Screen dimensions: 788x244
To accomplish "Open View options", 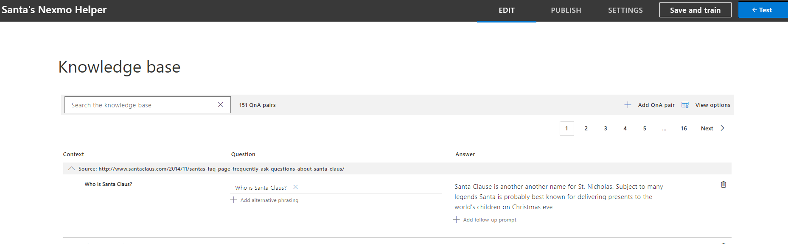I will point(712,105).
